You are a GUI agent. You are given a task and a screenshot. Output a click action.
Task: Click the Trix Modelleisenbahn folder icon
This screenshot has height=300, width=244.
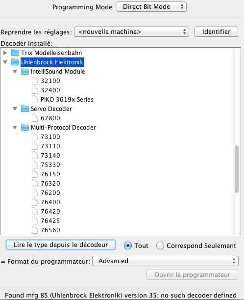click(15, 53)
